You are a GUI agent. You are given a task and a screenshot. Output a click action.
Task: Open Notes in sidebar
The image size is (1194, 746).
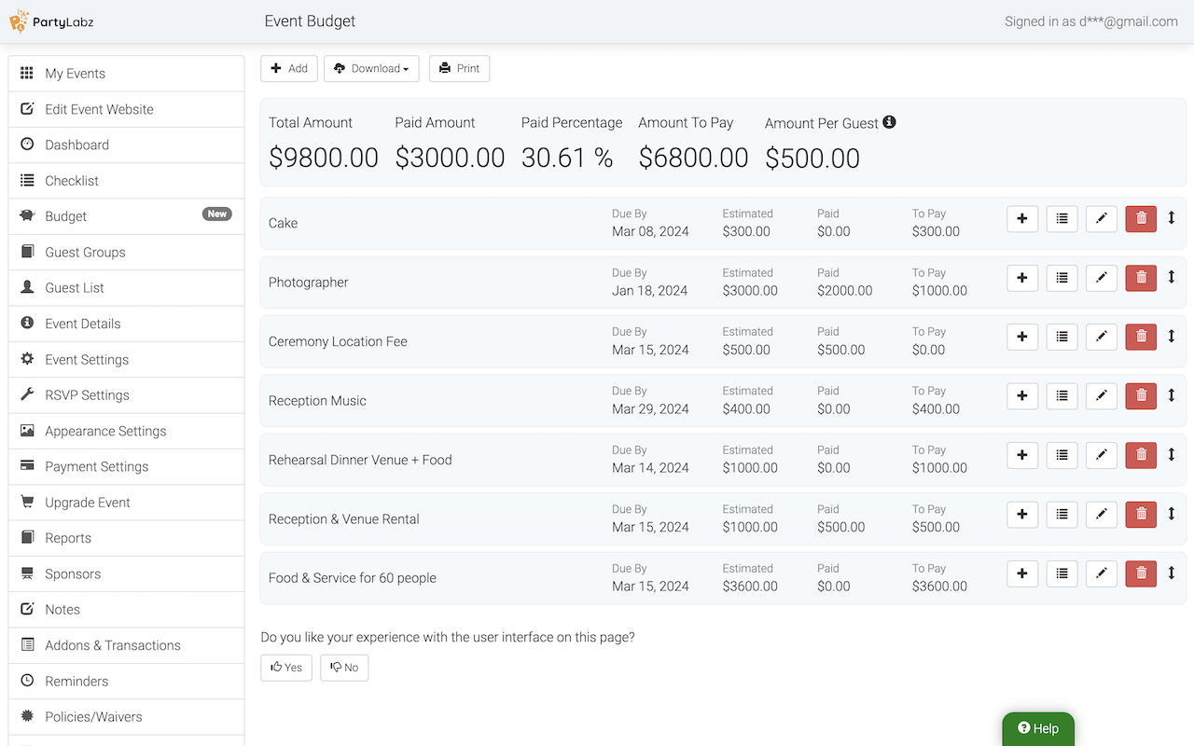(126, 610)
